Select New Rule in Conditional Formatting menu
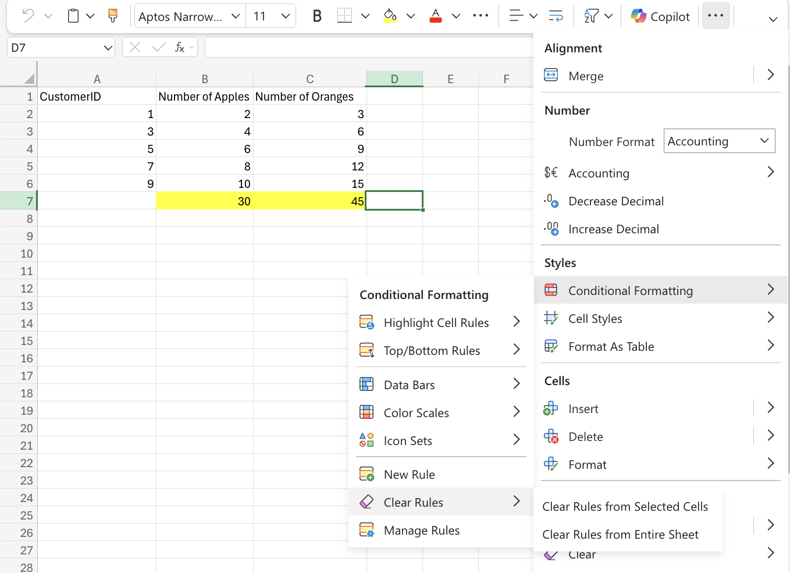Image resolution: width=790 pixels, height=573 pixels. [x=410, y=475]
